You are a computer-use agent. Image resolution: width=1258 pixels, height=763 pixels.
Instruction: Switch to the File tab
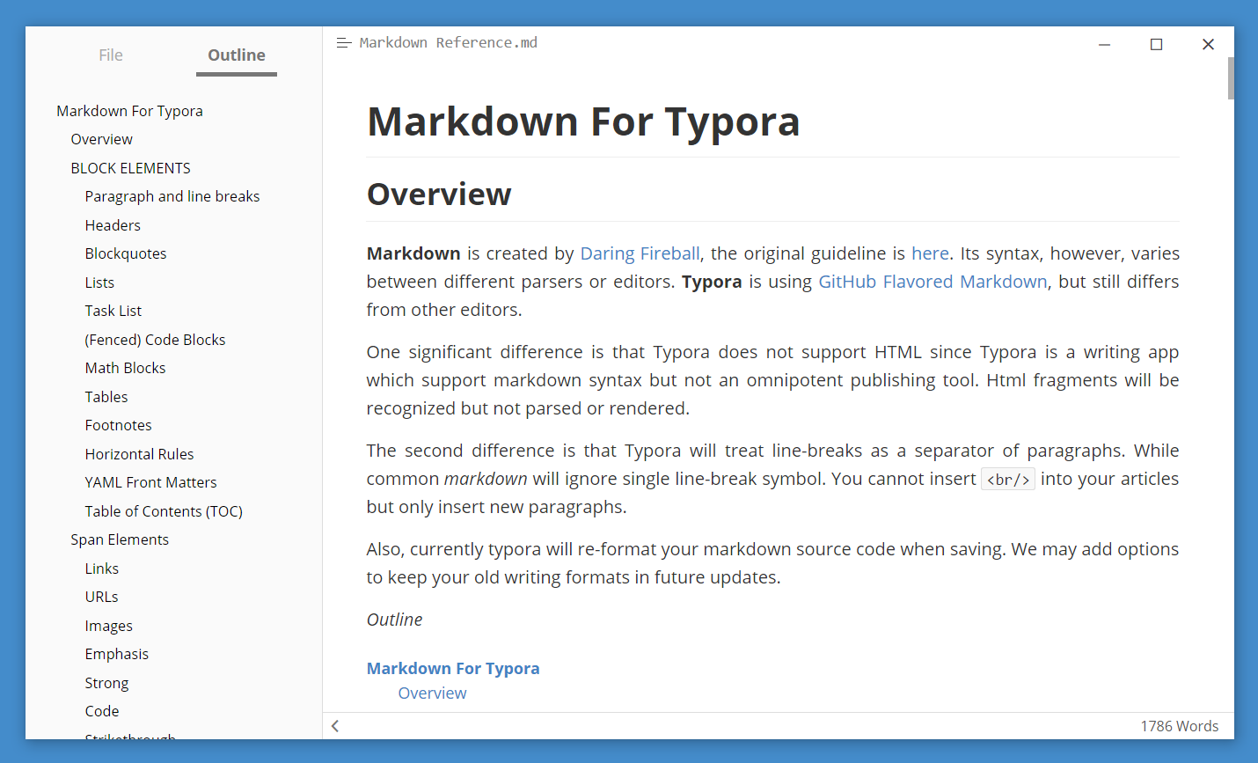(111, 55)
